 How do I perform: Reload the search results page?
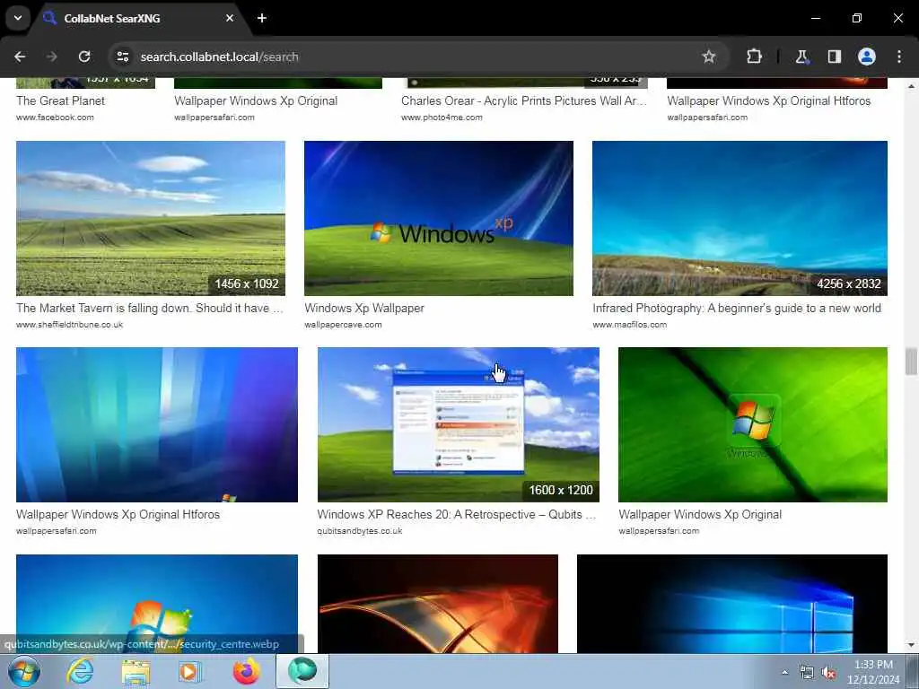(x=84, y=57)
